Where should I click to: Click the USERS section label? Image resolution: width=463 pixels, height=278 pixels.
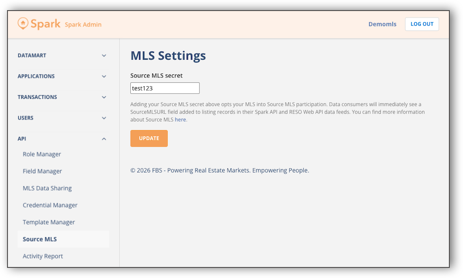point(26,118)
